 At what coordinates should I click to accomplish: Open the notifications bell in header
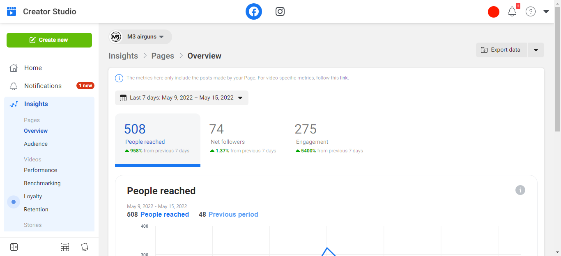(x=512, y=12)
